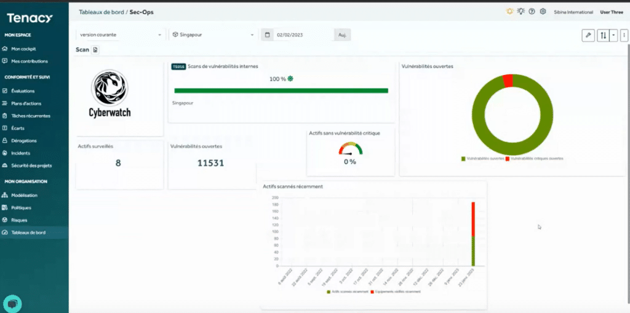630x313 pixels.
Task: Click the Tenacy logo in the sidebar
Action: [x=30, y=18]
